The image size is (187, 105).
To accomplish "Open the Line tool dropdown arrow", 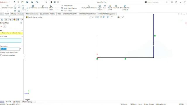I will click(x=17, y=6).
